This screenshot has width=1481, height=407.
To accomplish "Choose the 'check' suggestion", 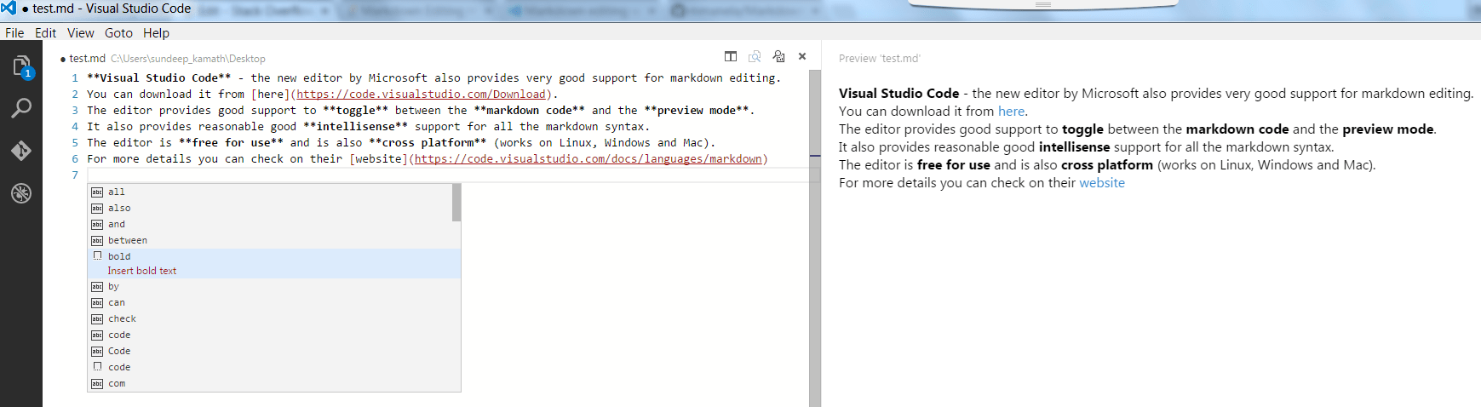I will coord(274,318).
